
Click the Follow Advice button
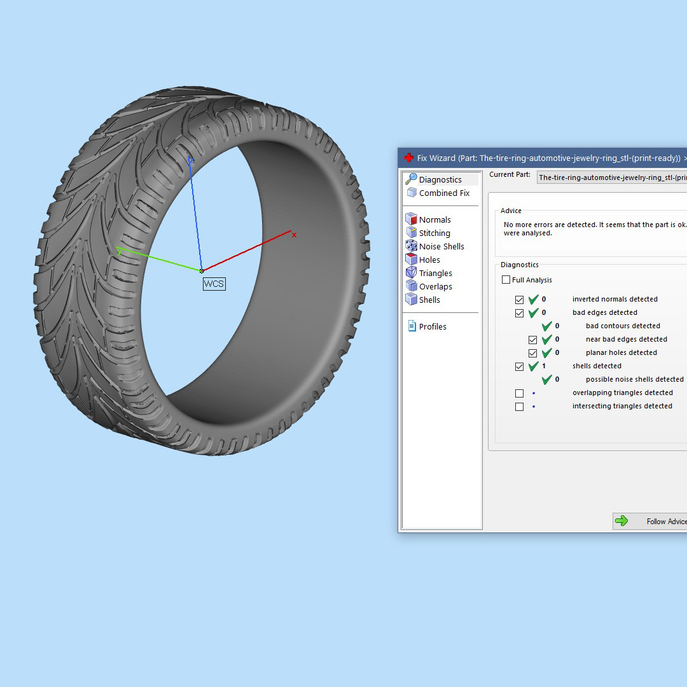pyautogui.click(x=649, y=521)
